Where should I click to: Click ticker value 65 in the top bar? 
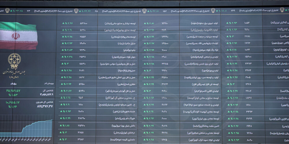[x=96, y=11]
